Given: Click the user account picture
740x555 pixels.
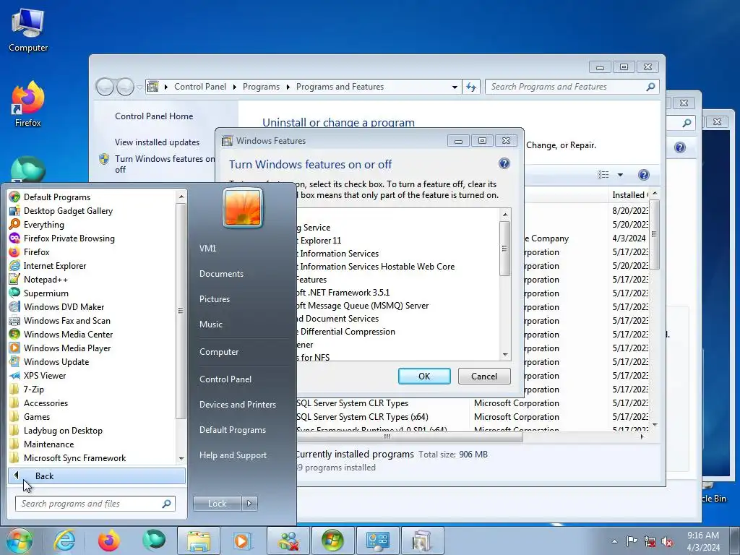Looking at the screenshot, I should (x=243, y=208).
